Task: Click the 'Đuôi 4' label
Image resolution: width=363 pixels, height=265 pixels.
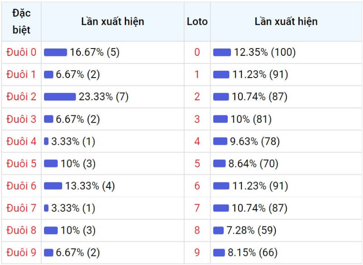Action: tap(21, 141)
